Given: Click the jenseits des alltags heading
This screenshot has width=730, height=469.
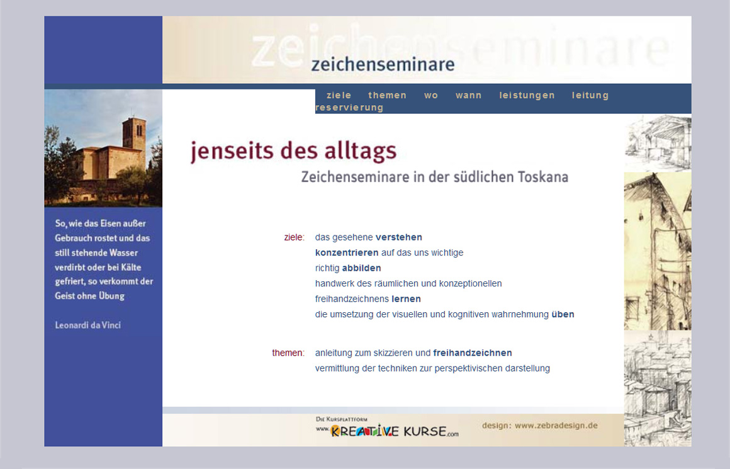Looking at the screenshot, I should tap(293, 151).
